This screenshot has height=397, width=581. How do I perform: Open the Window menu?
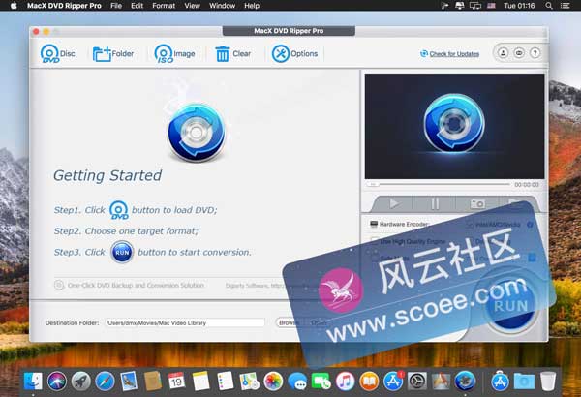(223, 6)
